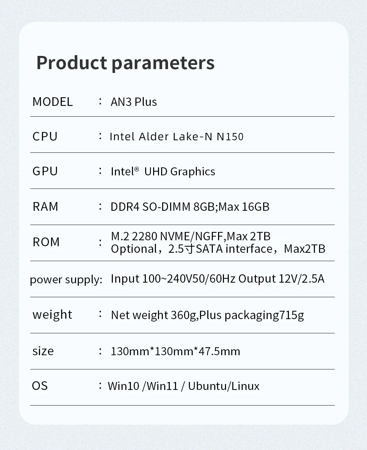This screenshot has width=367, height=450.
Task: Select the ROM label
Action: 46,242
